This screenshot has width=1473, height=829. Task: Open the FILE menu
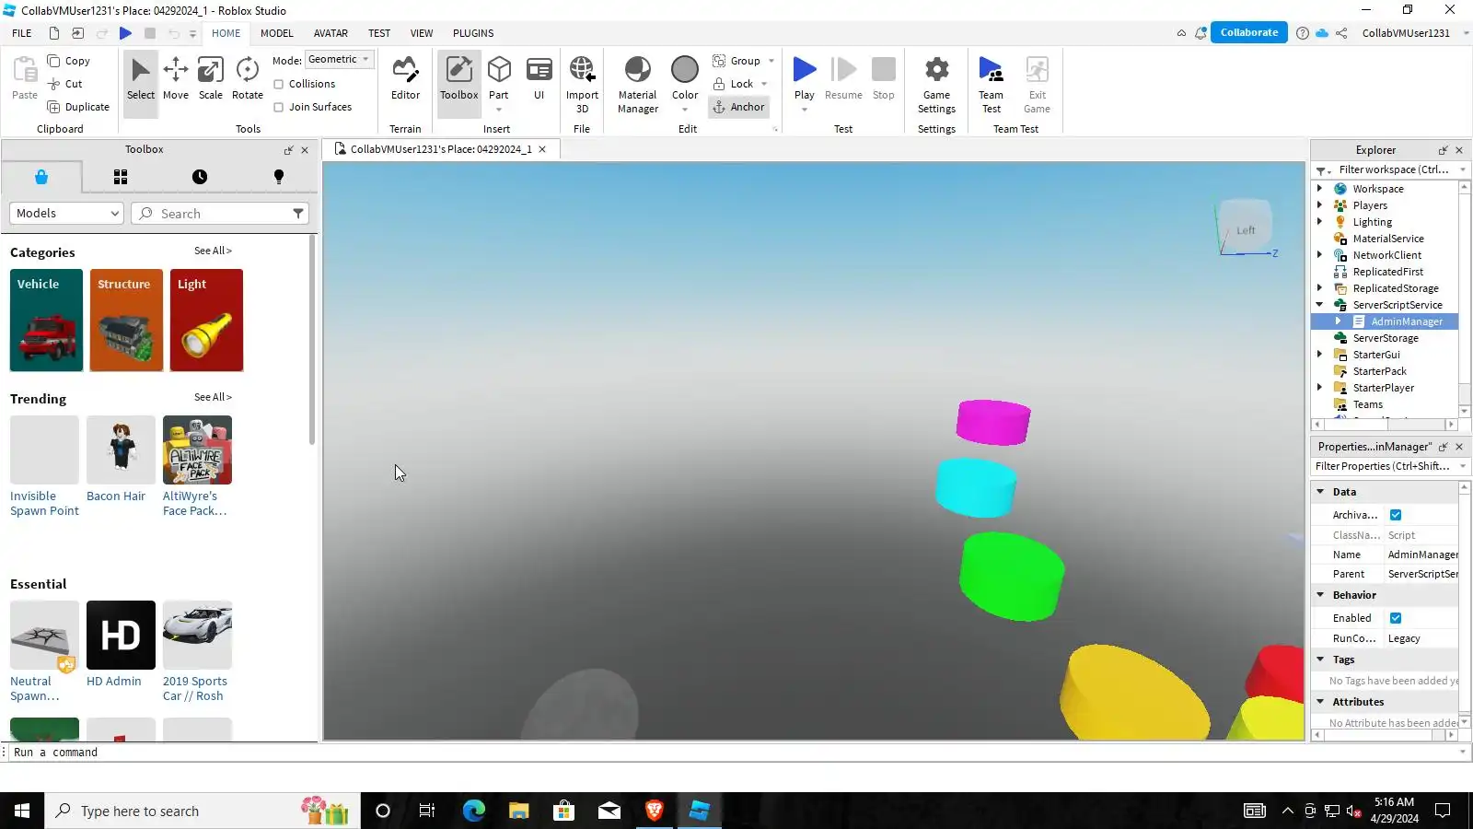pos(22,33)
